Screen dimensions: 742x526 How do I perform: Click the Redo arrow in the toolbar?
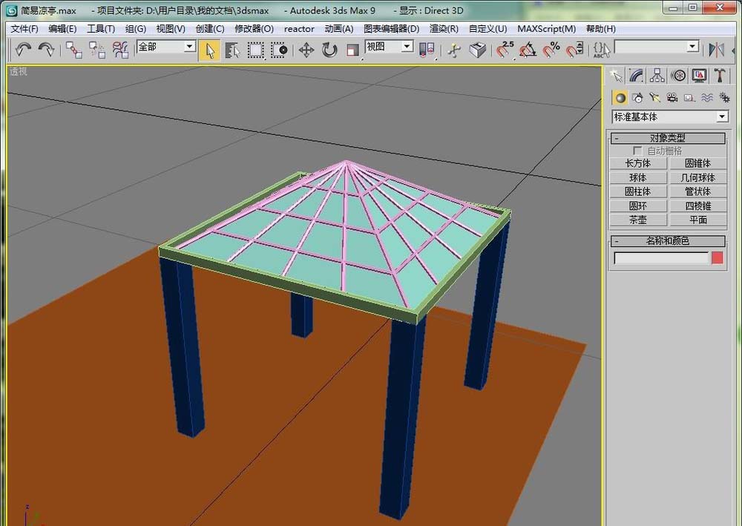coord(46,49)
